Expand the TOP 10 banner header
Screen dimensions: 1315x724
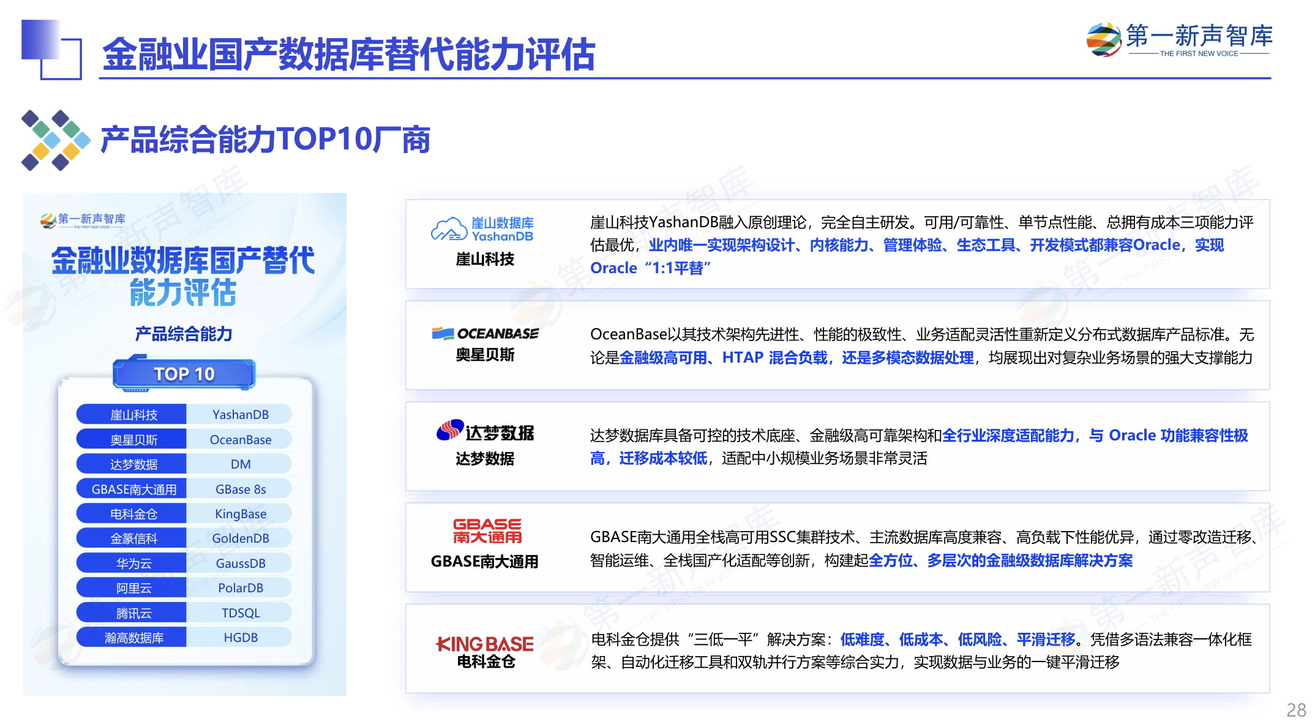(x=184, y=372)
